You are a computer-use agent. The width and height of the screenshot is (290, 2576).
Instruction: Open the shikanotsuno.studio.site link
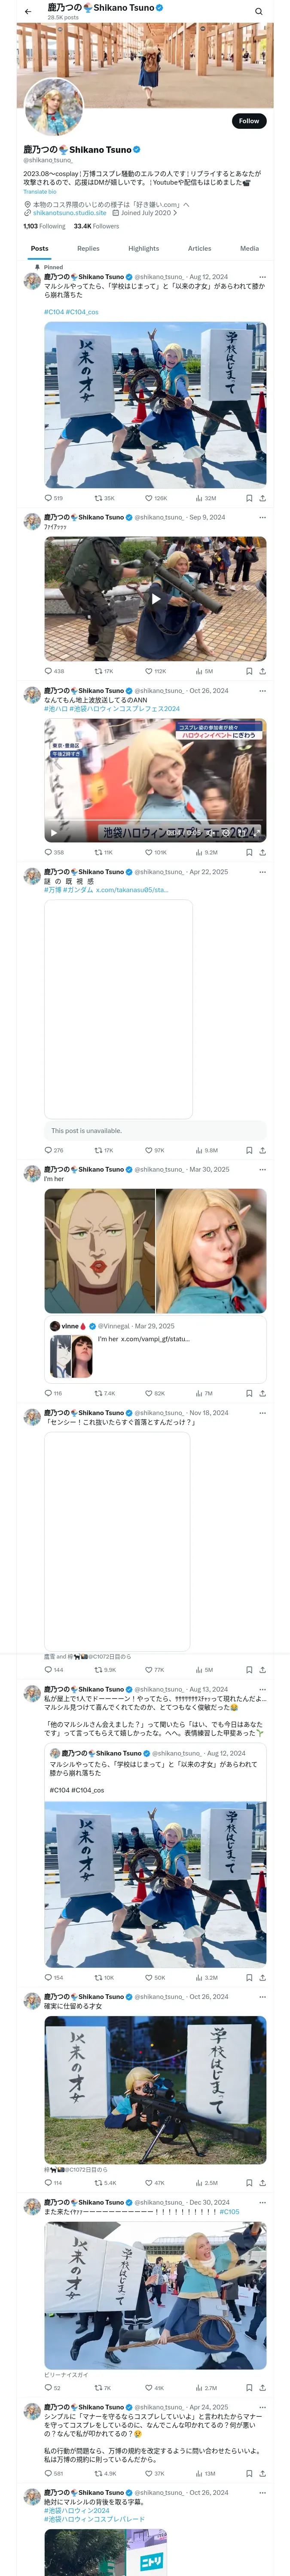point(69,213)
